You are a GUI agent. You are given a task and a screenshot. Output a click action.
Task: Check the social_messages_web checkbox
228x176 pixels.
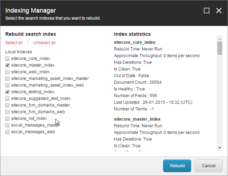(x=7, y=132)
